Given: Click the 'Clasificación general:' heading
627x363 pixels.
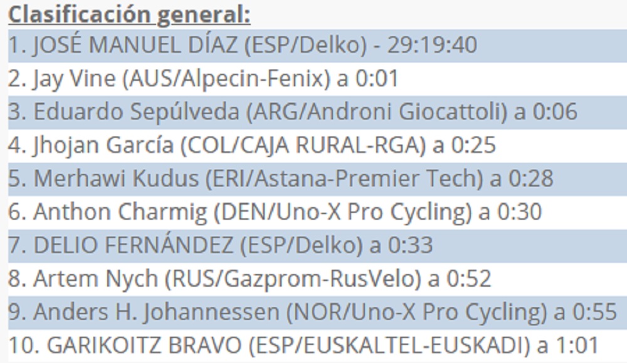Looking at the screenshot, I should click(129, 14).
